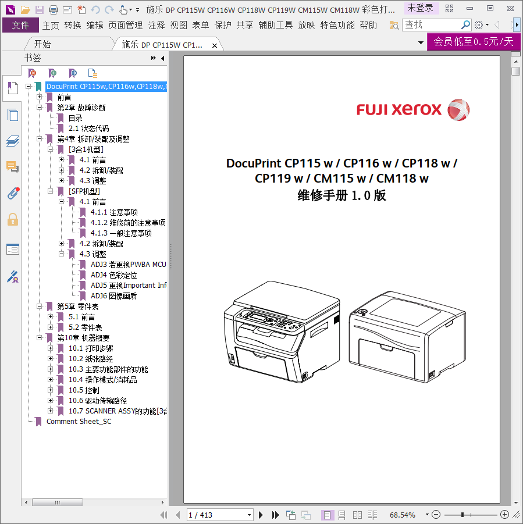Go to the next page

tap(261, 515)
